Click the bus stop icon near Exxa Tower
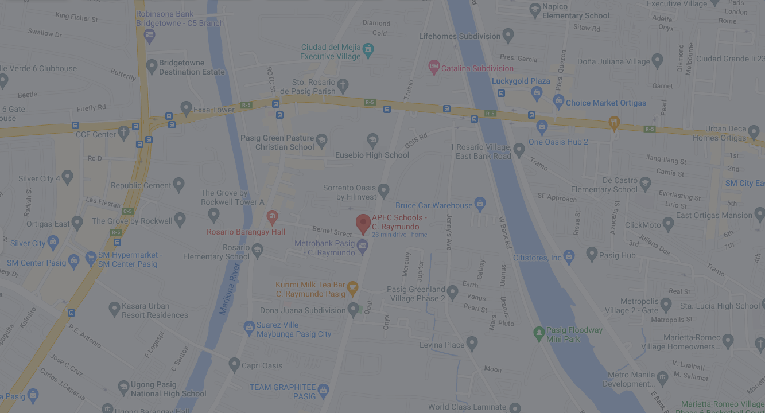This screenshot has height=413, width=765. (169, 116)
